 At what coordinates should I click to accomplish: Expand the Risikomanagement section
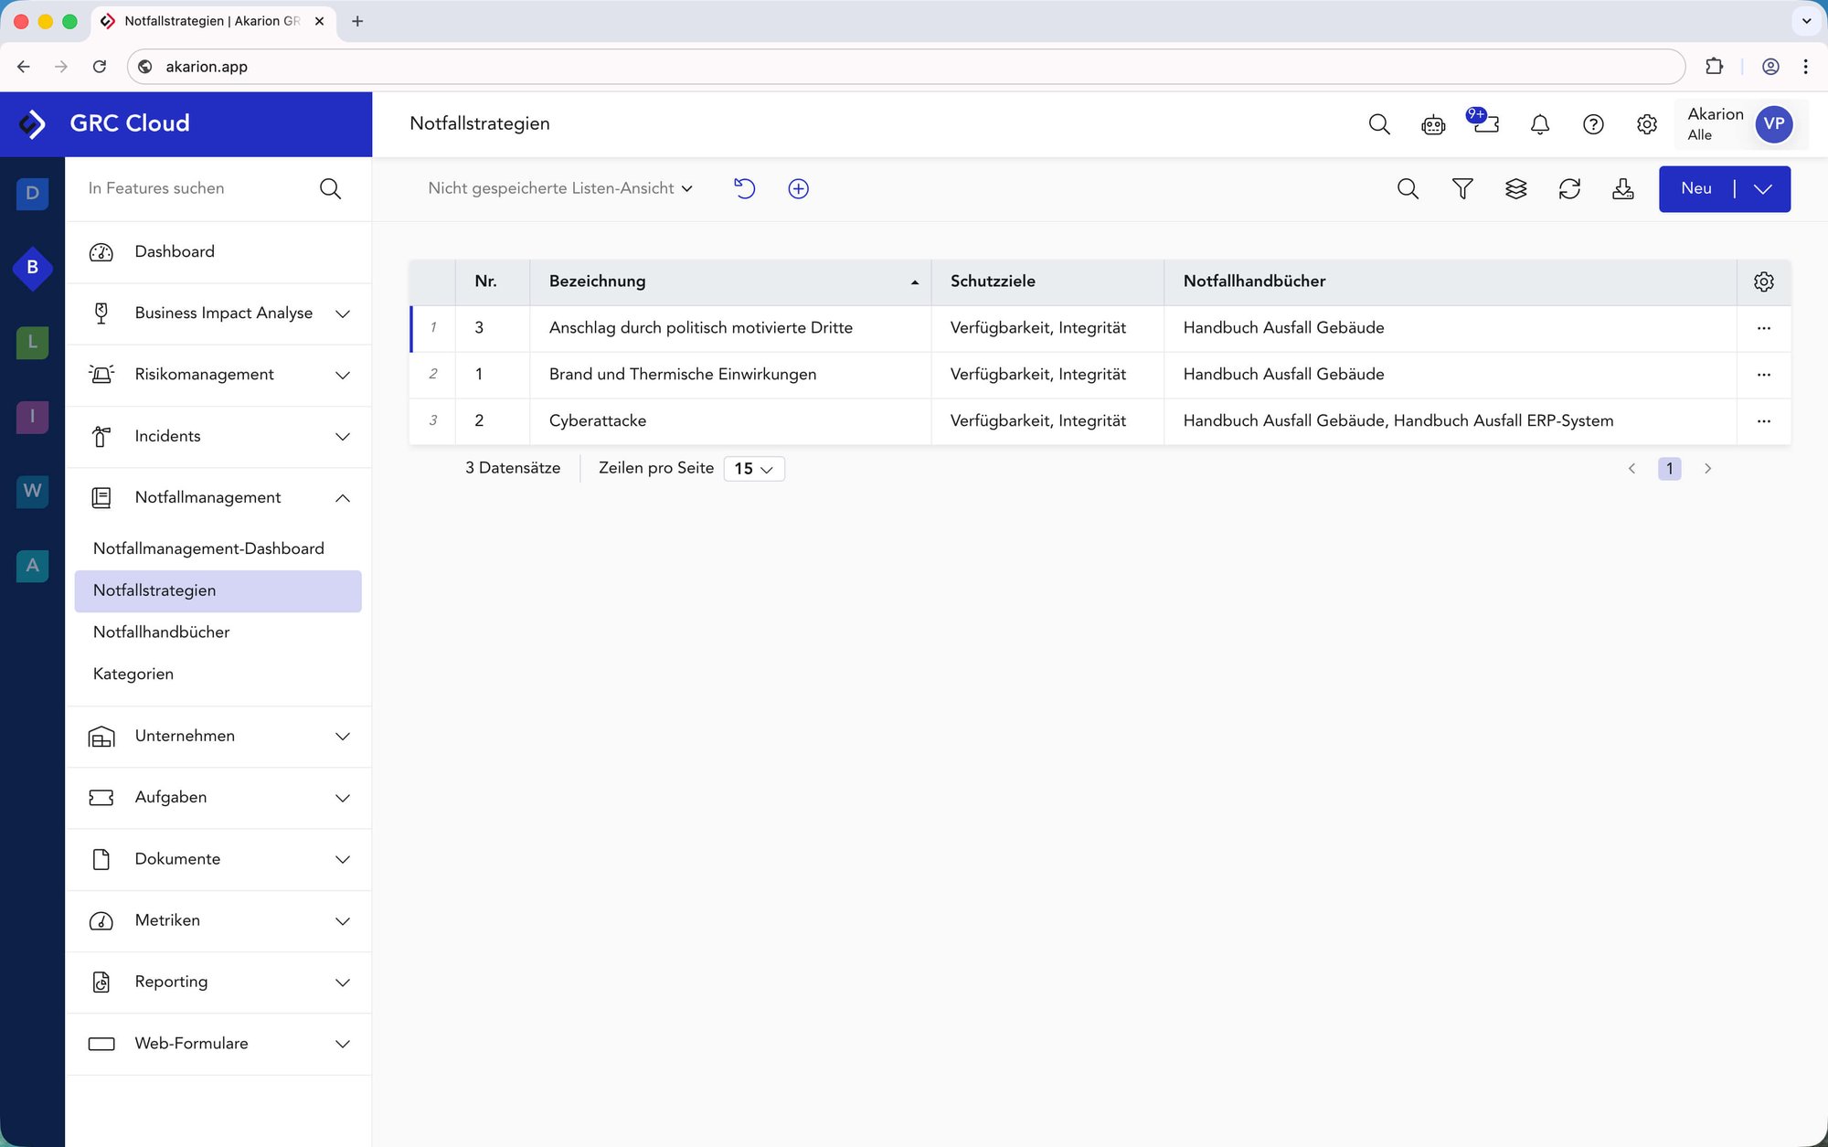[x=343, y=375]
